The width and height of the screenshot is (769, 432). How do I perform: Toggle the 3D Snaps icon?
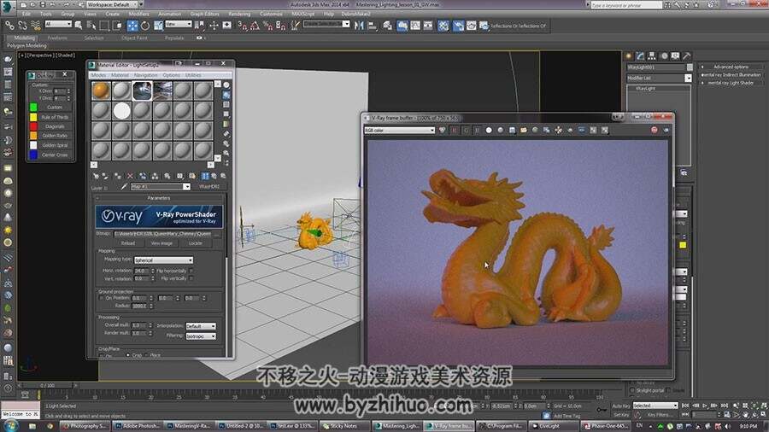[x=243, y=26]
